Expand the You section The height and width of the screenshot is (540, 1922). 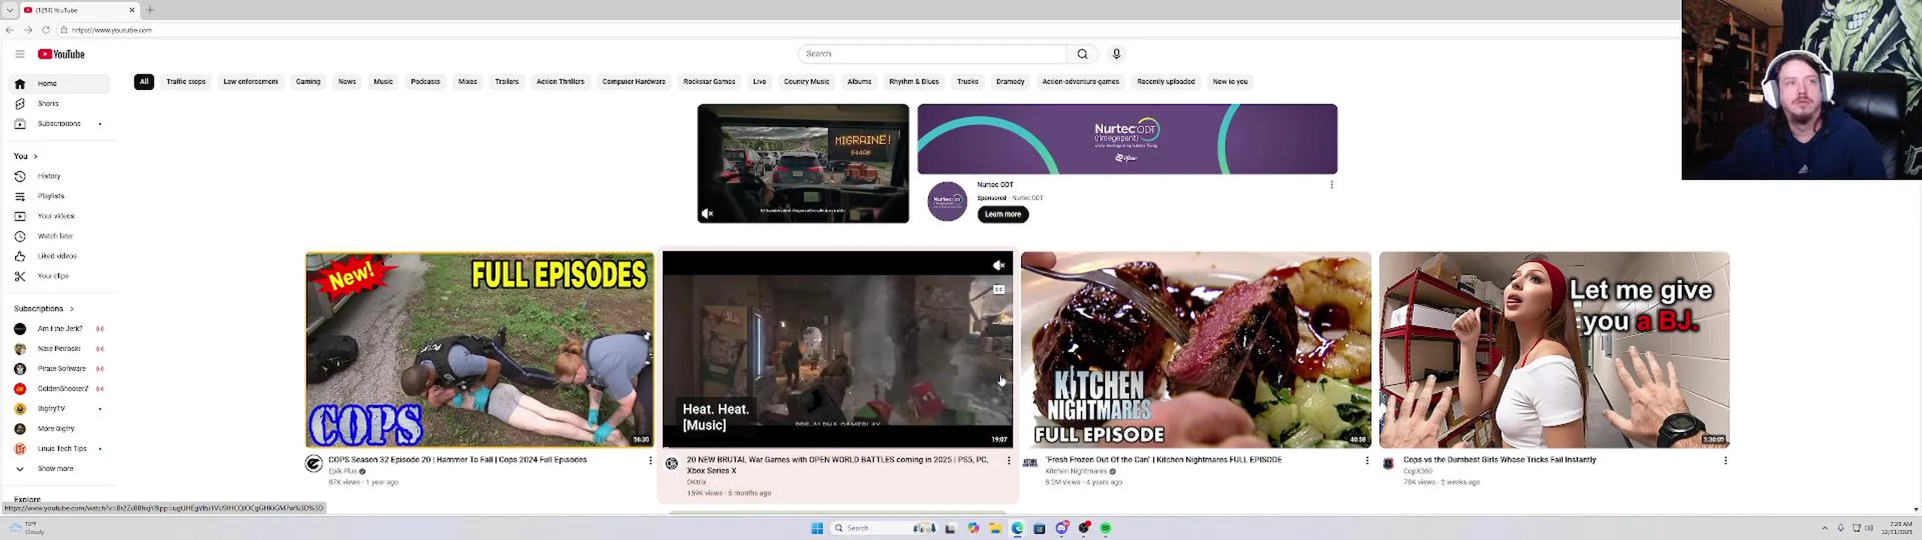(x=26, y=156)
